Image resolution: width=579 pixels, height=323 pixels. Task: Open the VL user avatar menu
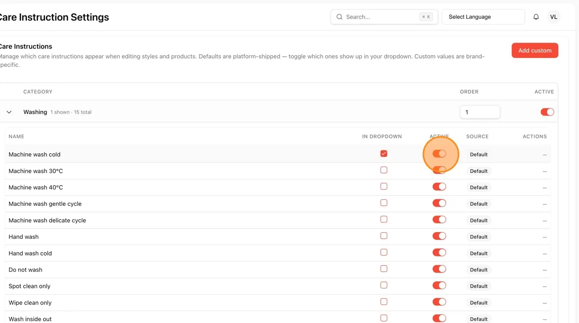[x=553, y=17]
